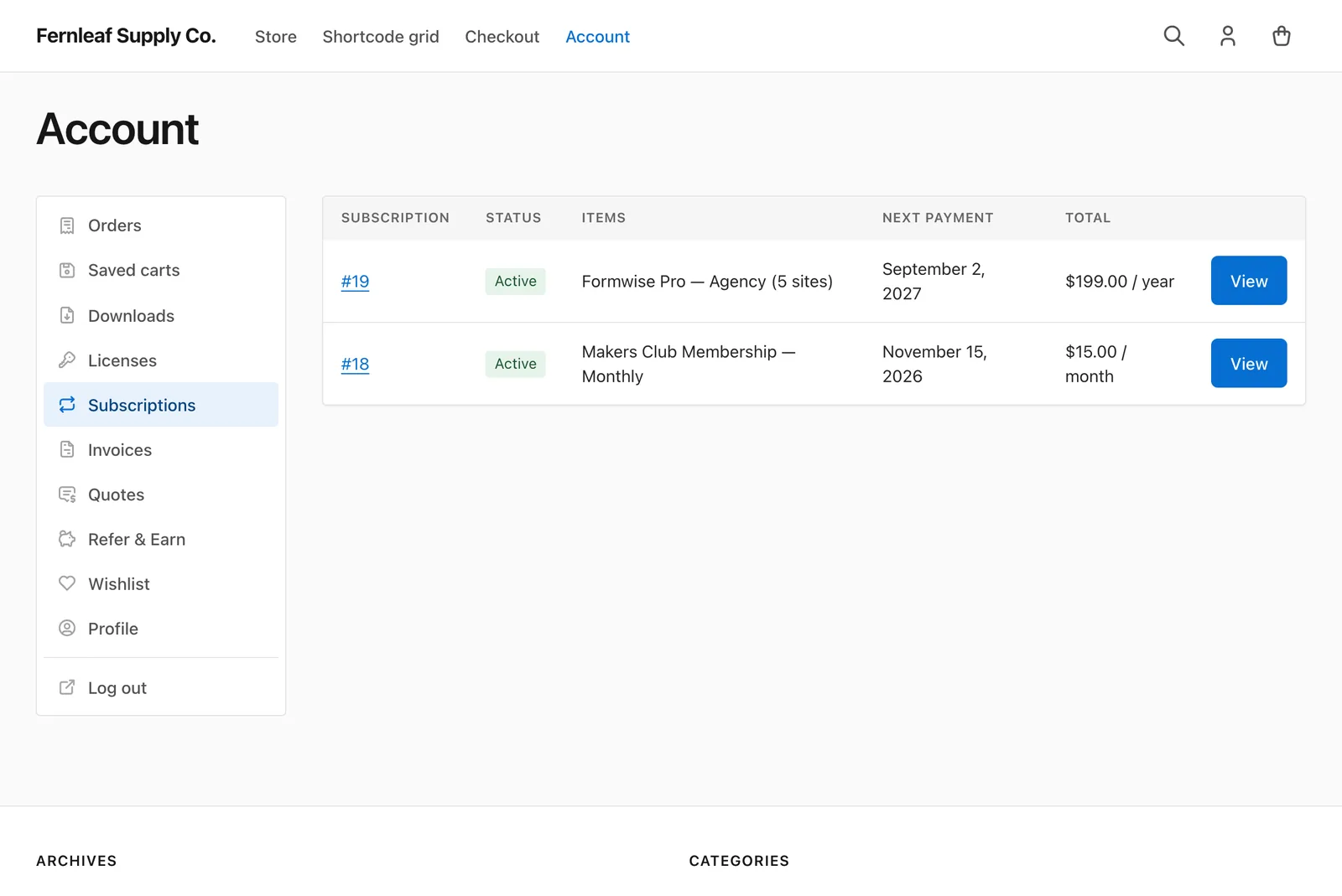Open the Profile sidebar label
The image size is (1342, 896).
coord(113,629)
